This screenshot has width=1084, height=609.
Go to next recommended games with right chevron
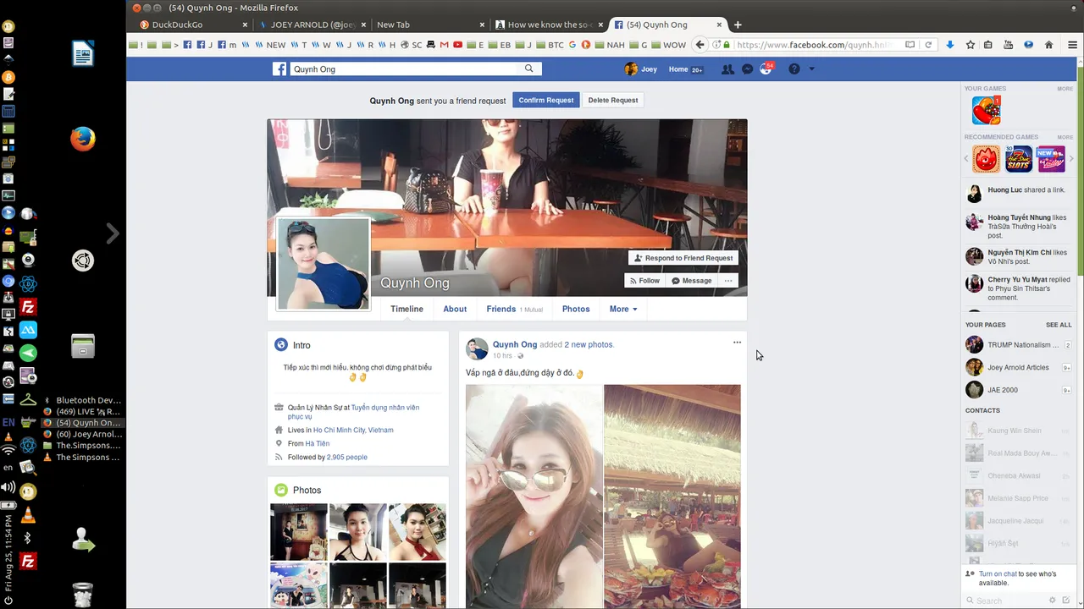pyautogui.click(x=1071, y=159)
